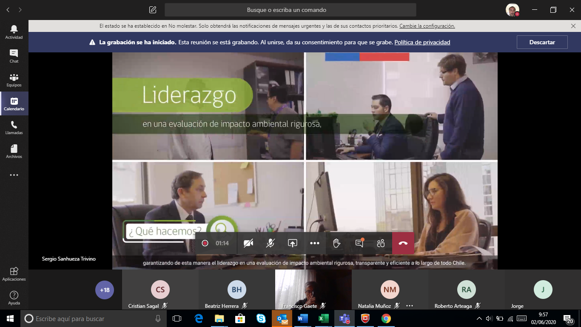The image size is (581, 327).
Task: Show the +18 additional participants
Action: (105, 290)
